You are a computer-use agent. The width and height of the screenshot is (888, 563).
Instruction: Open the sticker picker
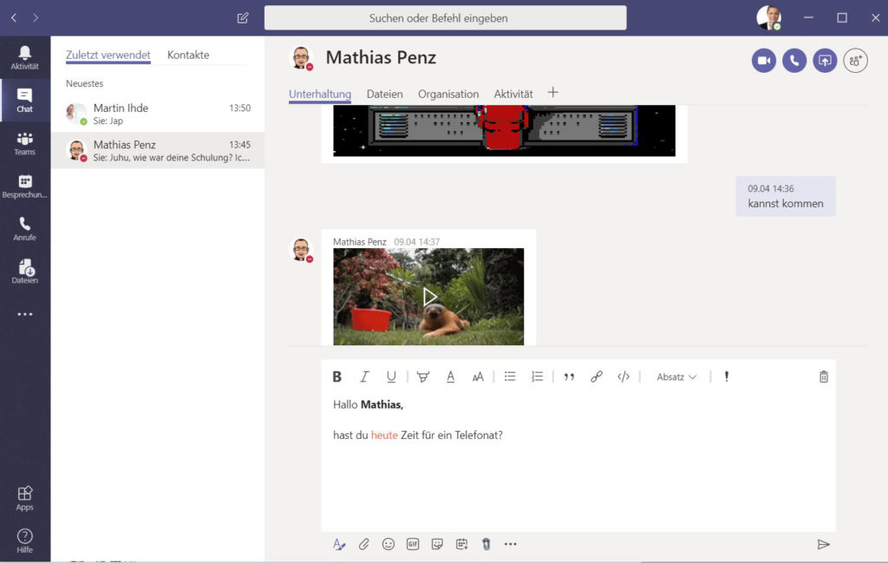[437, 544]
